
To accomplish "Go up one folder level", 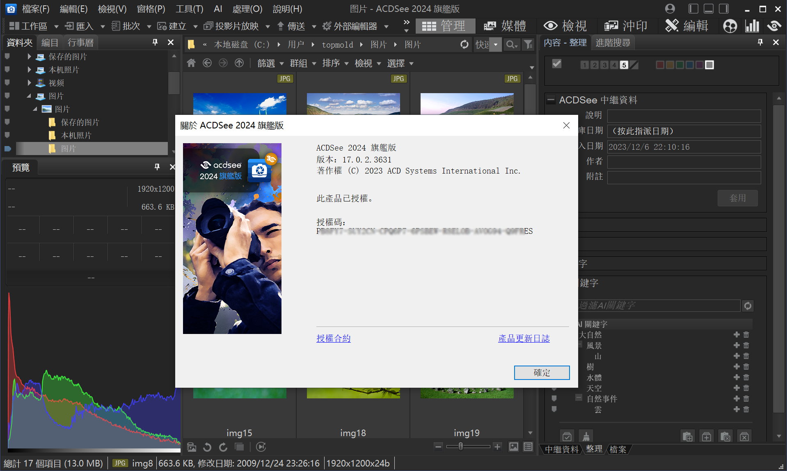I will (239, 63).
